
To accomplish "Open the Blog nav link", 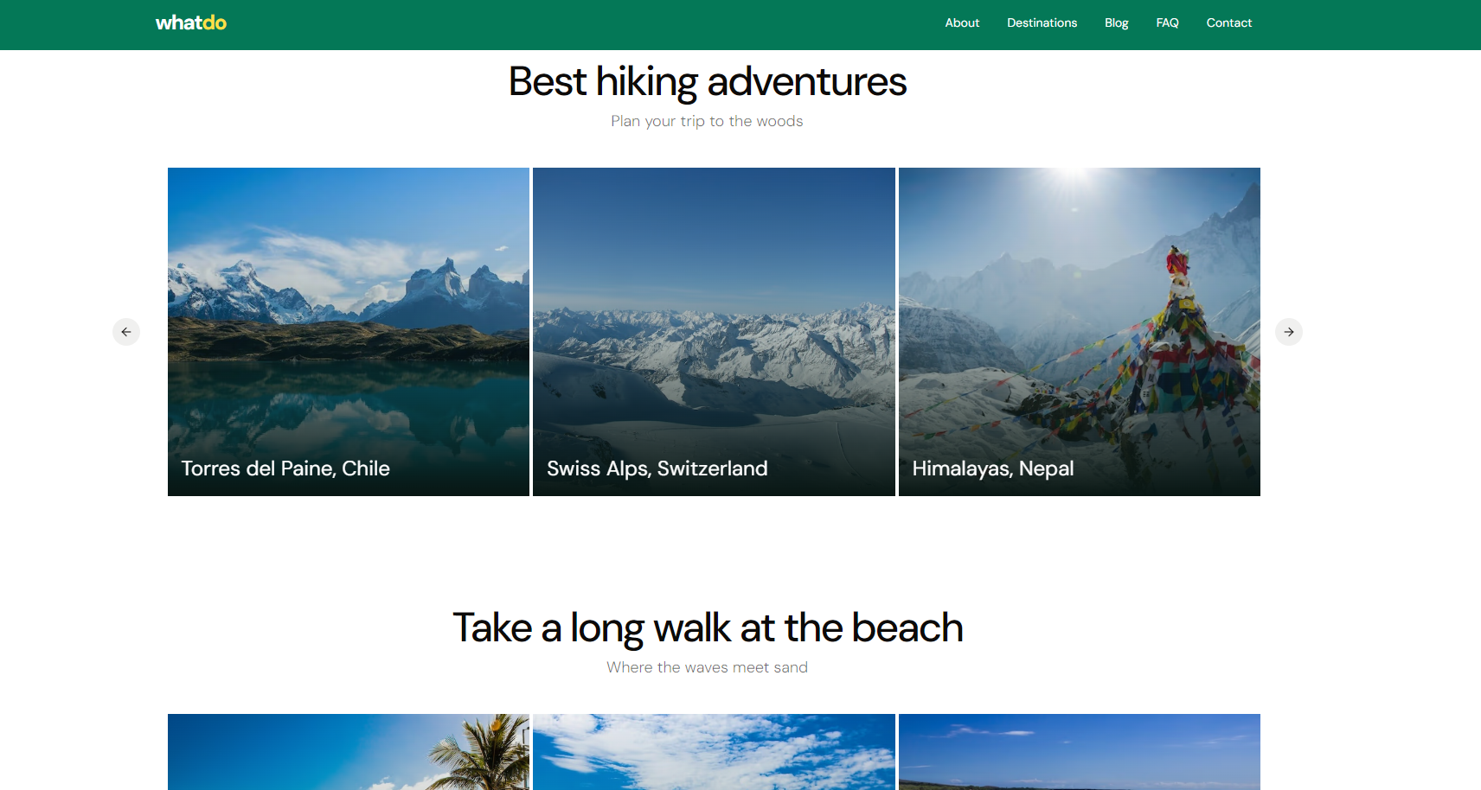I will (x=1116, y=23).
